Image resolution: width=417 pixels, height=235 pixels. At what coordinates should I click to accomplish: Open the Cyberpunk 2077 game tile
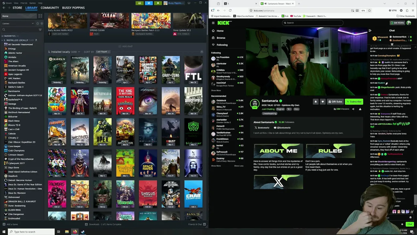[148, 101]
